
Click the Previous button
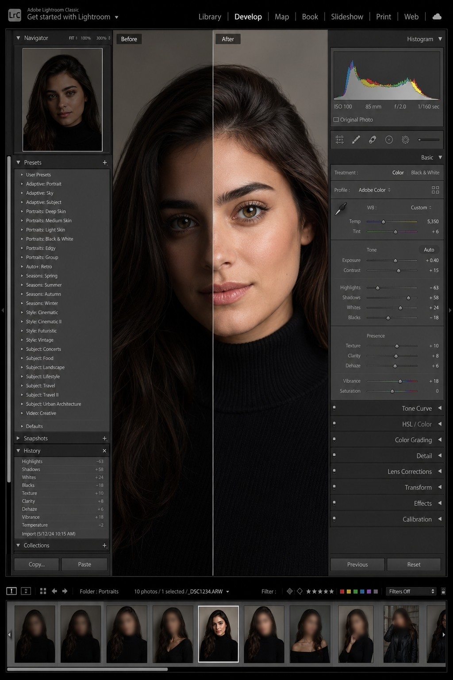357,564
